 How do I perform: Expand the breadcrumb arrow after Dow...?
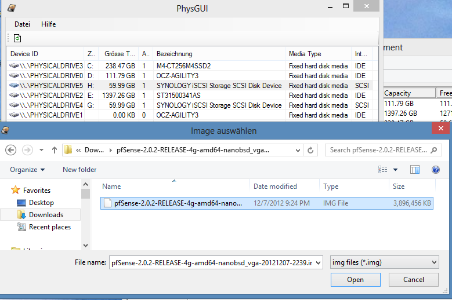[x=110, y=150]
